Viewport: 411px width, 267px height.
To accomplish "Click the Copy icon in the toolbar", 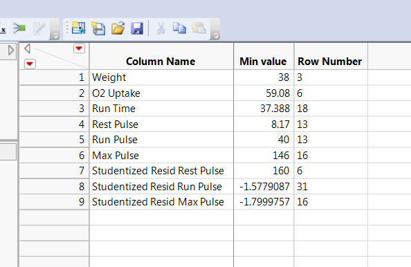I will pyautogui.click(x=179, y=28).
